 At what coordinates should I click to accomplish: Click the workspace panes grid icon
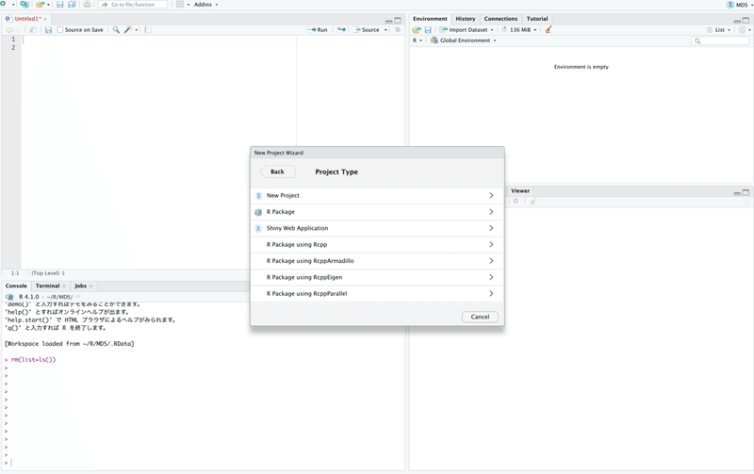[180, 5]
